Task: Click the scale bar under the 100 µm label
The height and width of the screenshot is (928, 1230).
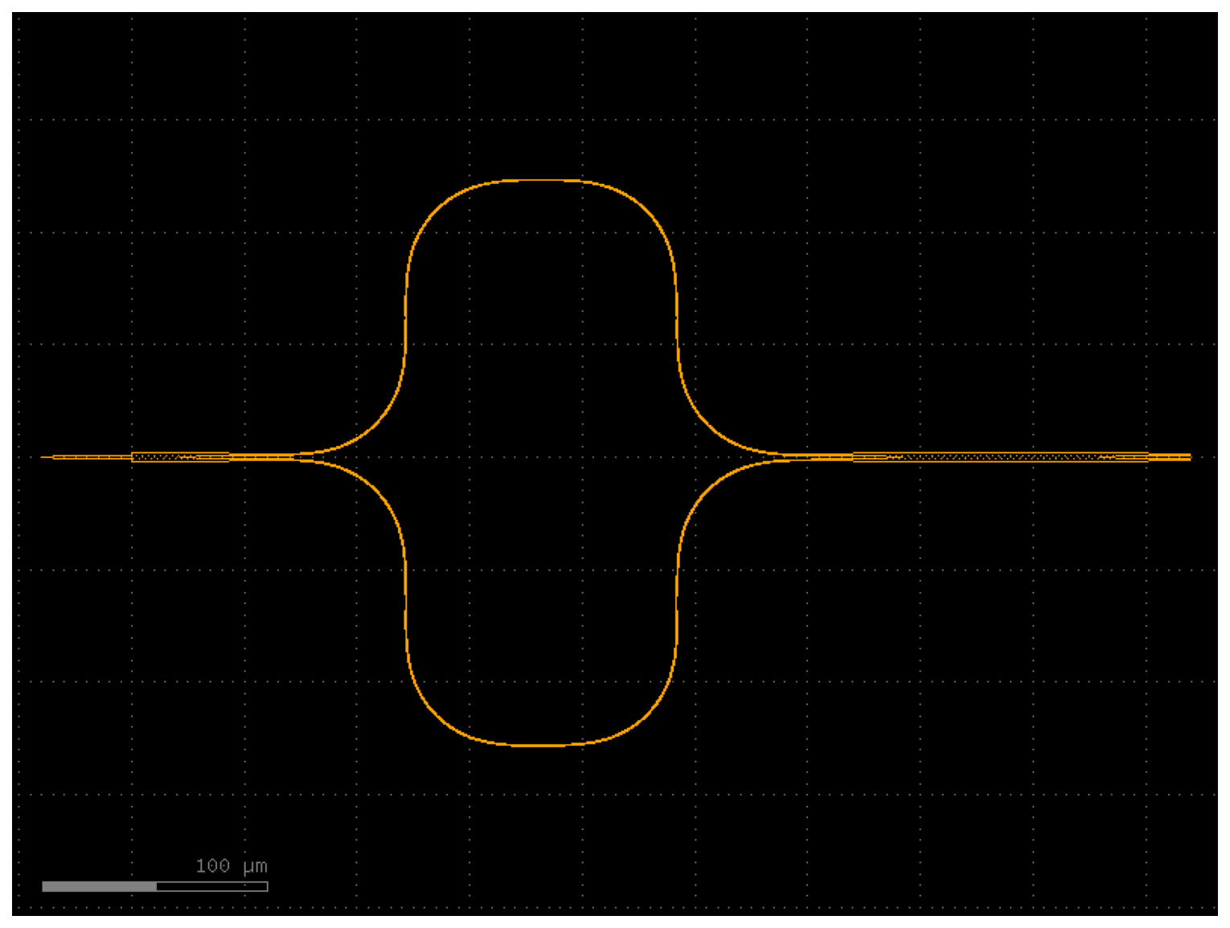Action: tap(155, 886)
